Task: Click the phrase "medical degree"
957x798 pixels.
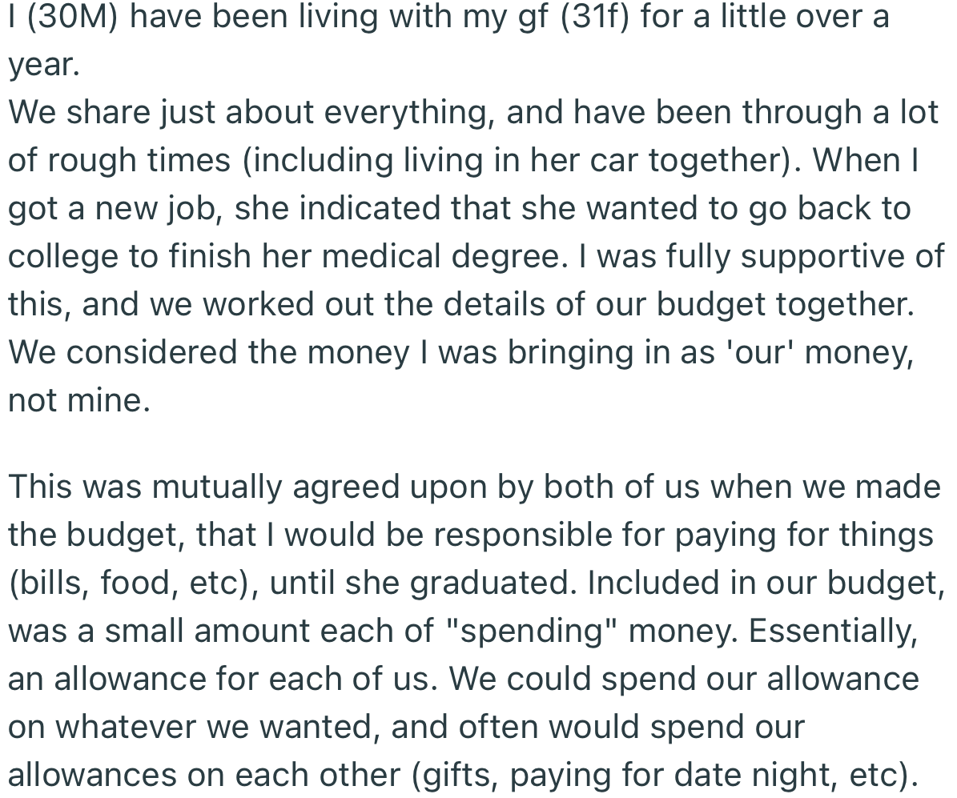Action: pyautogui.click(x=468, y=256)
